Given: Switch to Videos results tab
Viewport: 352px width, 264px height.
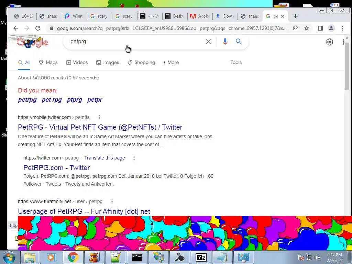Looking at the screenshot, I should [x=77, y=63].
